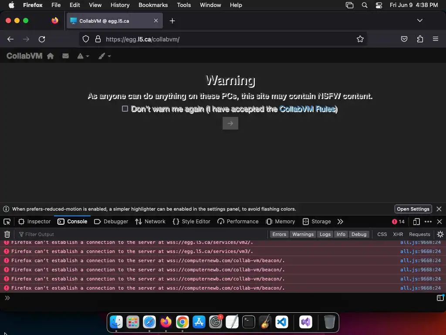446x335 pixels.
Task: Open the Extensions puzzle icon
Action: [x=420, y=39]
